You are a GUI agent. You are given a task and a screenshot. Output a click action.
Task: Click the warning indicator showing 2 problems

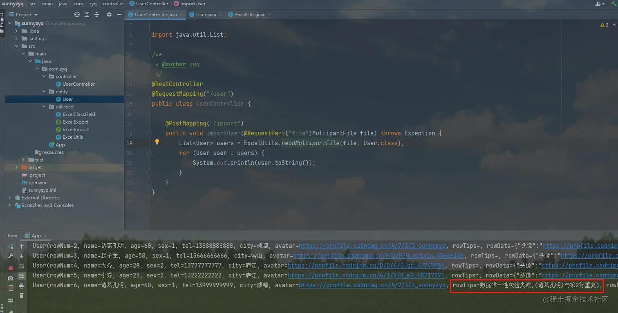[605, 25]
